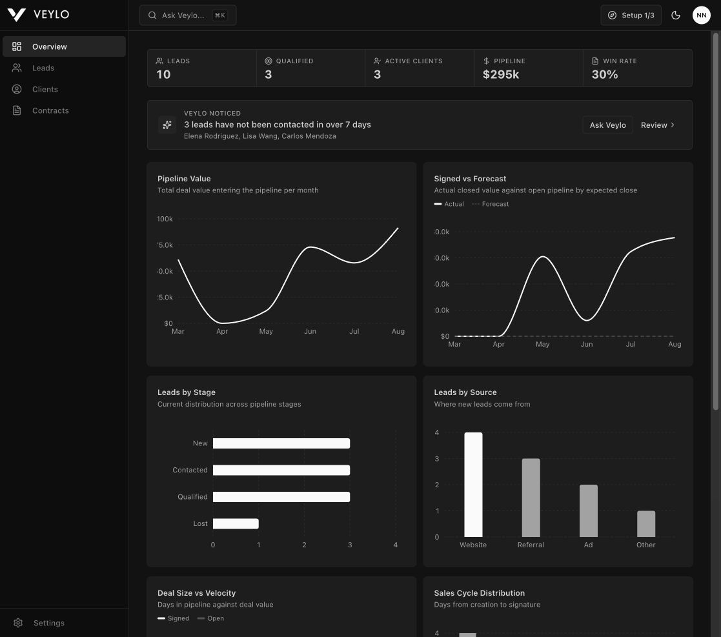Click the Contacted stage bar
Screen dimensions: 721x637
point(281,470)
